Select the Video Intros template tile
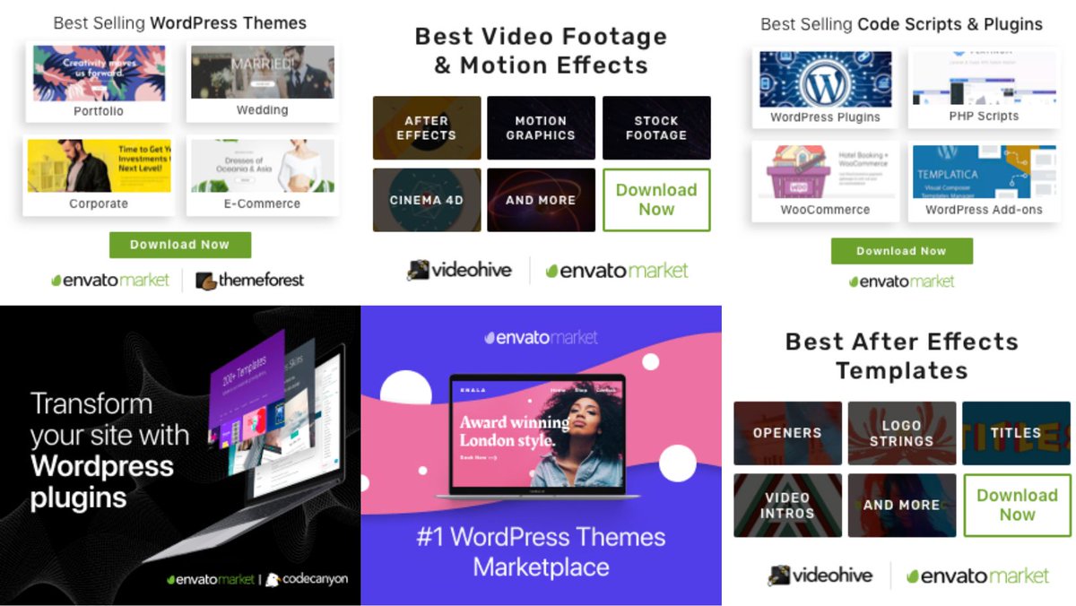The width and height of the screenshot is (1076, 606). [x=787, y=506]
